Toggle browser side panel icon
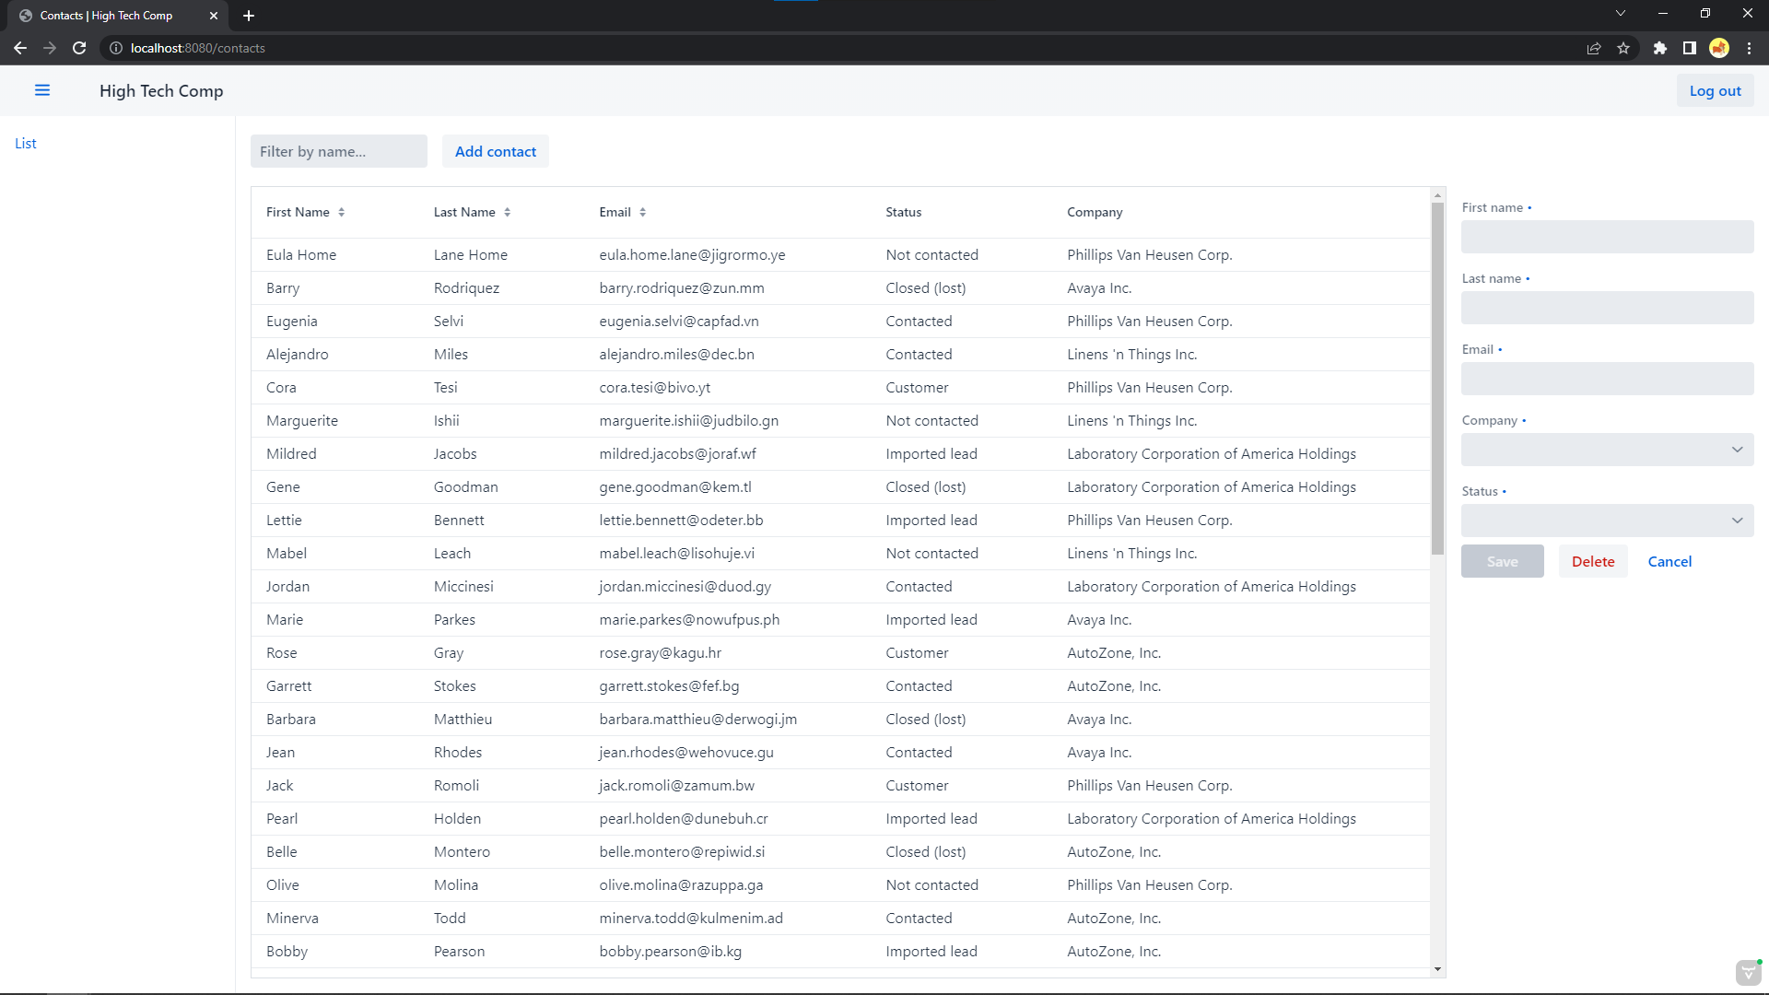 pyautogui.click(x=1689, y=48)
